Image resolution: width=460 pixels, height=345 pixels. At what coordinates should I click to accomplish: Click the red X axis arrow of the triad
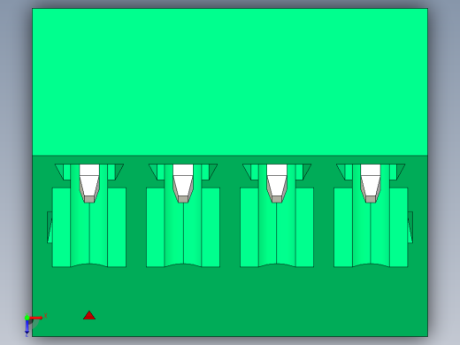[36, 318]
